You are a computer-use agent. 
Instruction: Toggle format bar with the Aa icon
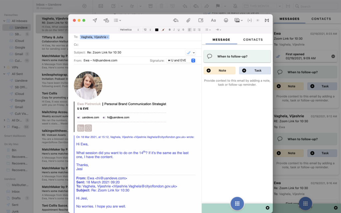coord(213,20)
